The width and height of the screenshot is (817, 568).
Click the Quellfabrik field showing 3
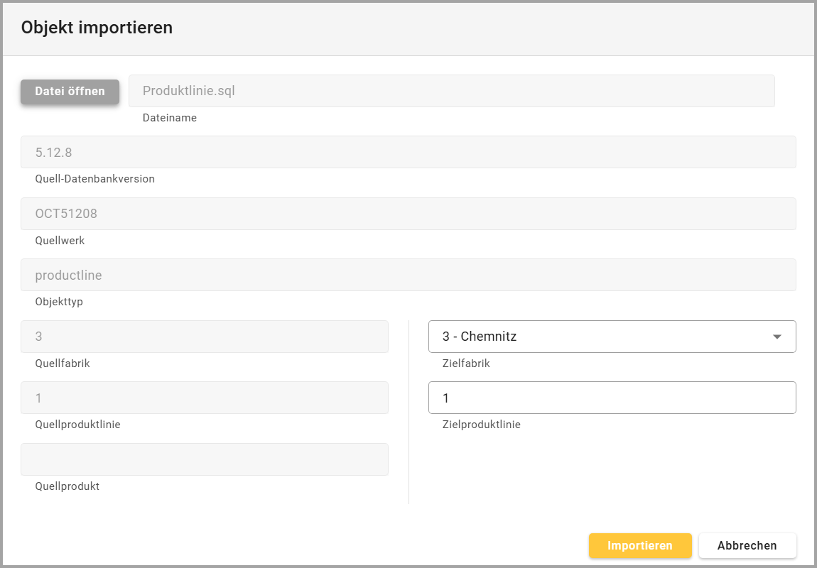(205, 337)
